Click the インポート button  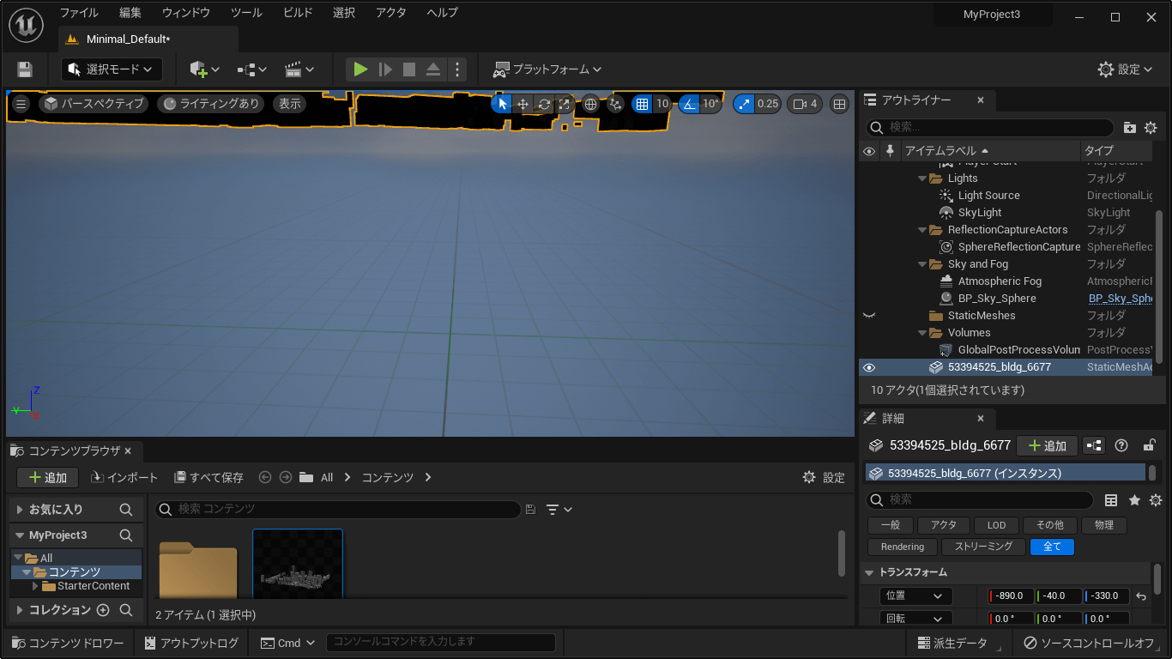coord(124,477)
